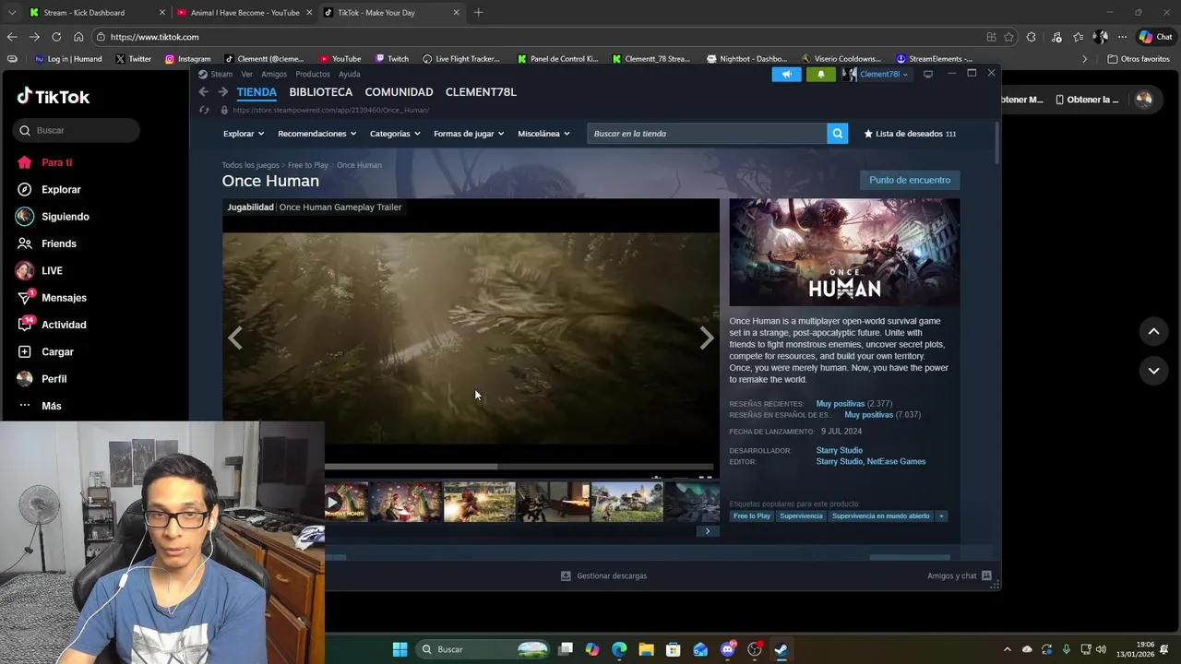This screenshot has height=664, width=1181.
Task: Click Steam announcements megaphone icon
Action: (786, 75)
